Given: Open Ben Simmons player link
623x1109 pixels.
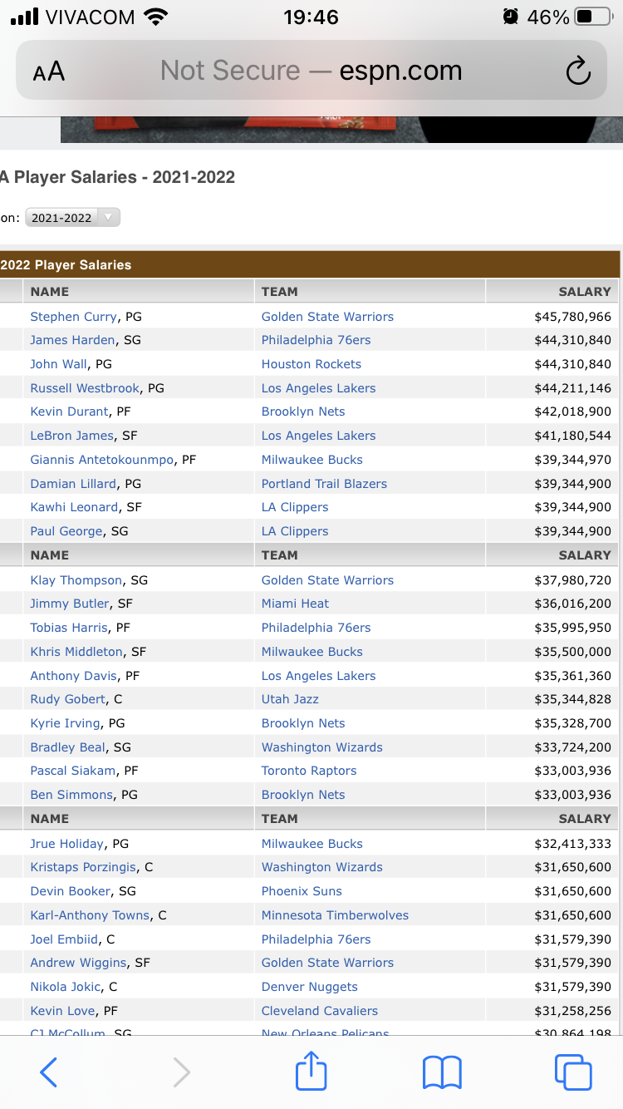Looking at the screenshot, I should (x=71, y=795).
